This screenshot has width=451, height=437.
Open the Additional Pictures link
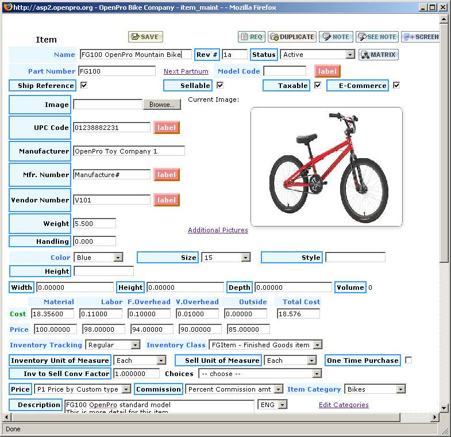(x=218, y=230)
